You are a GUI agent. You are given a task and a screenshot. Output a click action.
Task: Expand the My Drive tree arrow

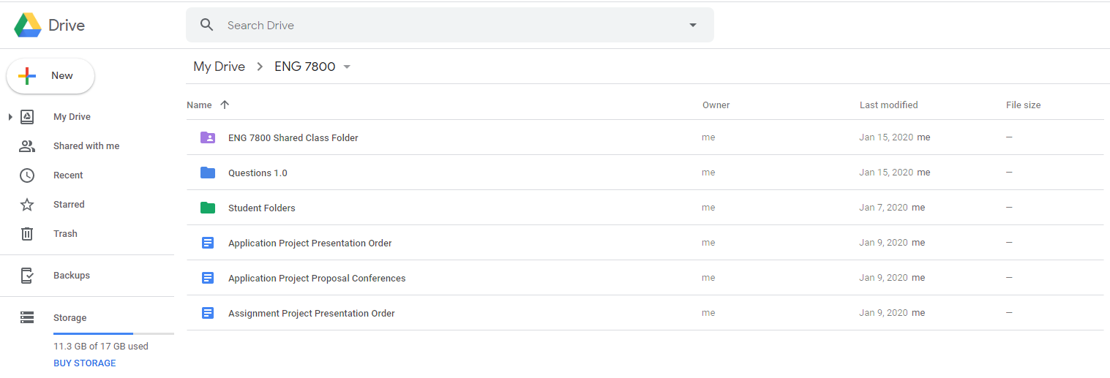(x=10, y=117)
